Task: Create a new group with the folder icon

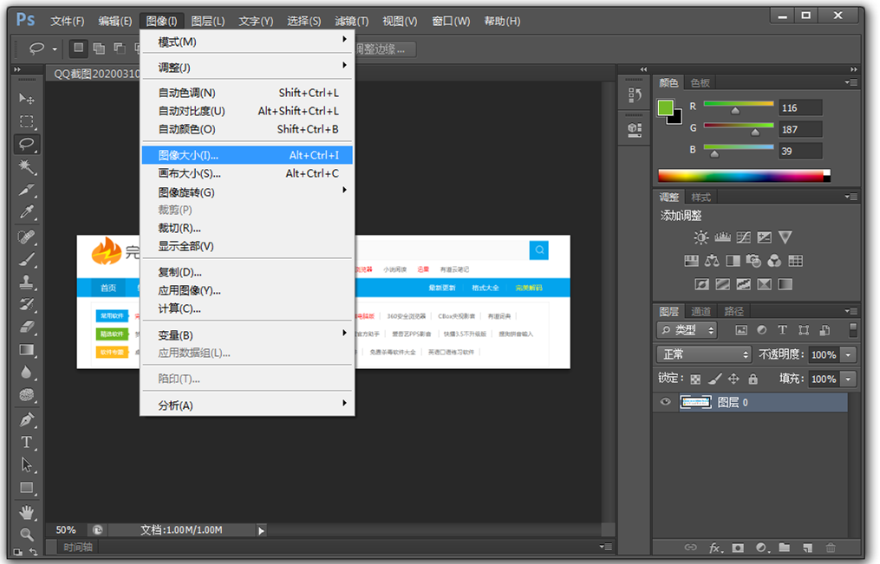Action: point(784,548)
